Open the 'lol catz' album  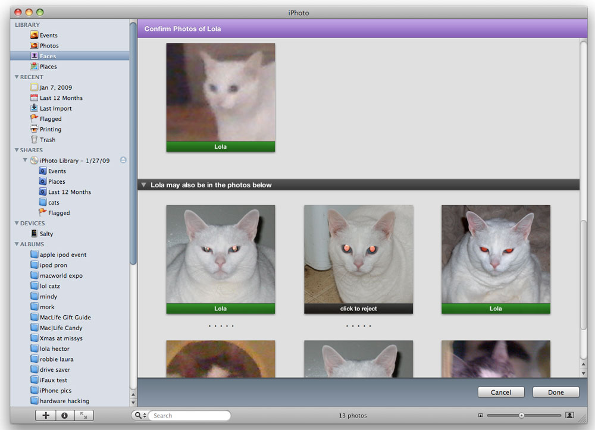(x=49, y=286)
